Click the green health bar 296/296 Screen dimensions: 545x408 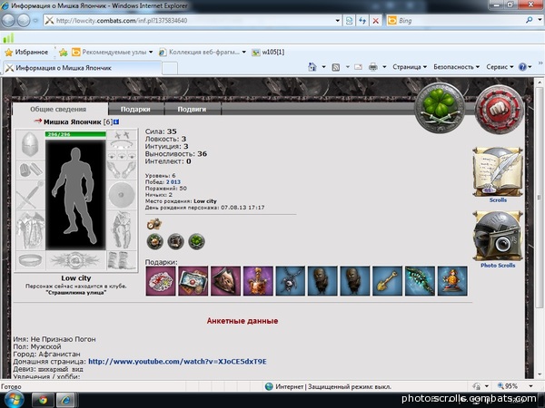(x=75, y=134)
